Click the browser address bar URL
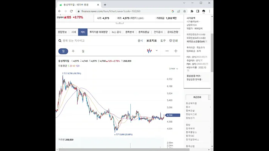The width and height of the screenshot is (269, 151). [x=111, y=11]
